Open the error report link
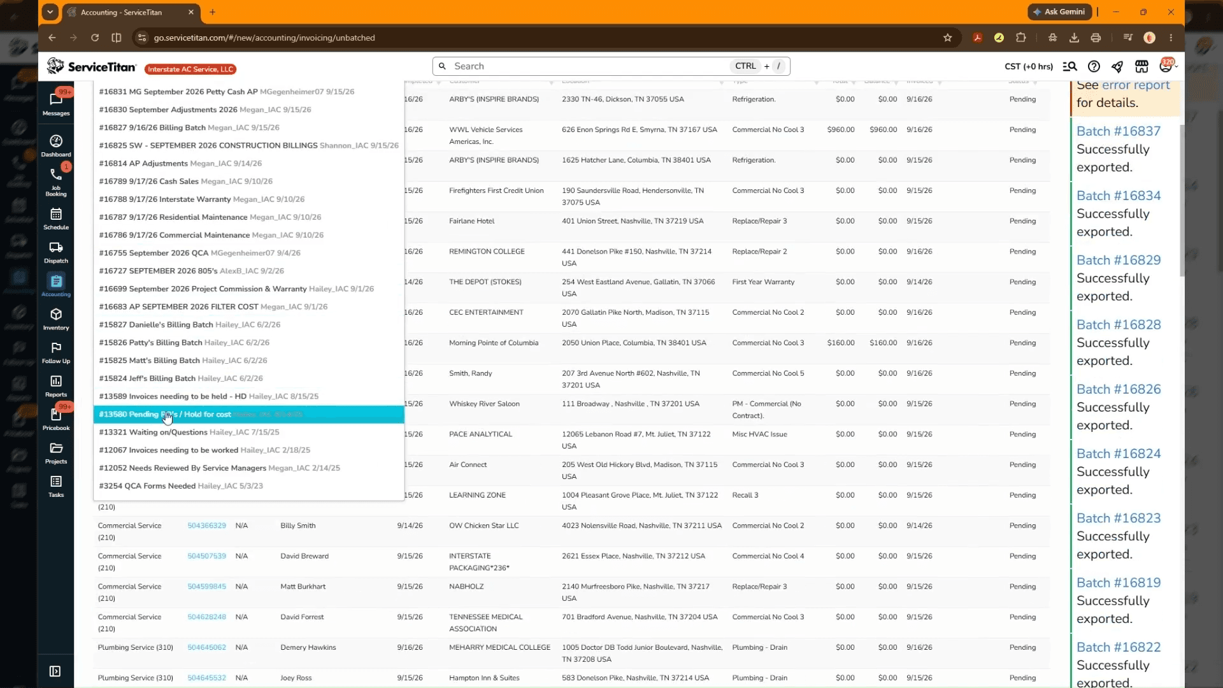This screenshot has height=688, width=1223. [x=1136, y=85]
